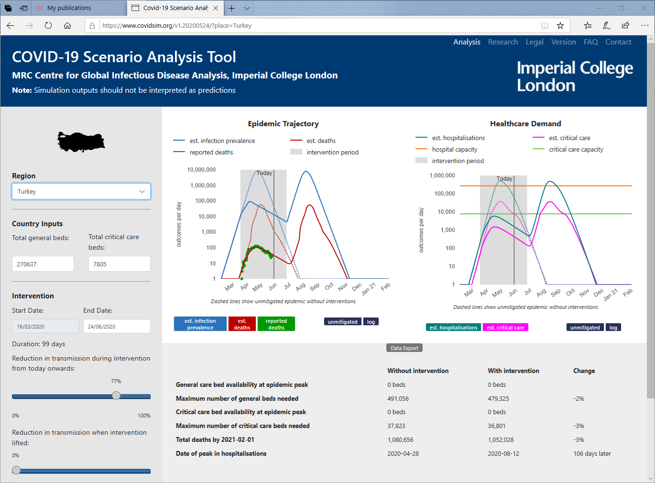Click the Data Export button
Viewport: 655px width, 483px height.
coord(404,348)
